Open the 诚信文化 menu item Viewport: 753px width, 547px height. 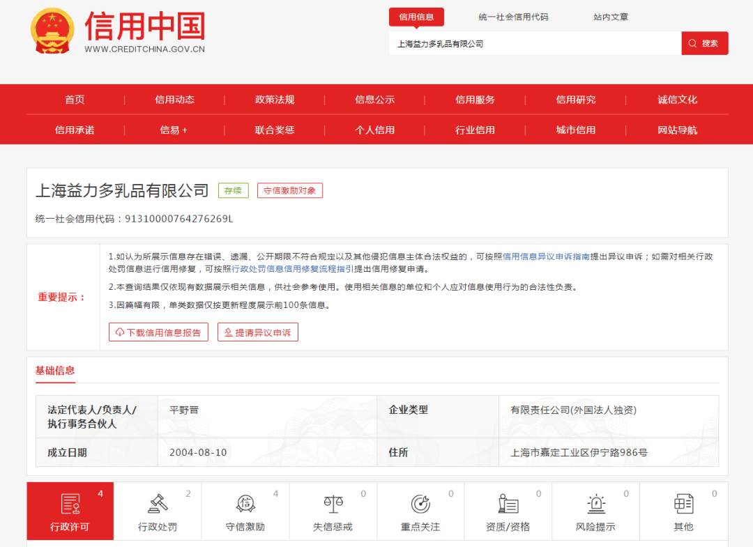click(x=677, y=100)
